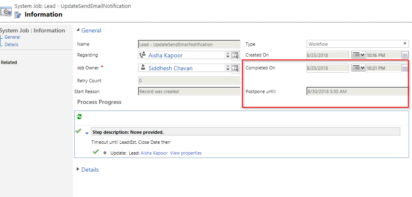Click the Job Owner lookup search icon
The width and height of the screenshot is (412, 197).
click(x=236, y=68)
